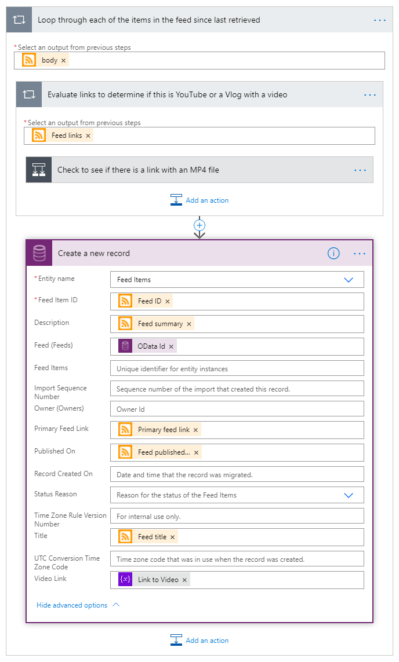Click database icon on 'Create a new record' header

click(x=39, y=253)
